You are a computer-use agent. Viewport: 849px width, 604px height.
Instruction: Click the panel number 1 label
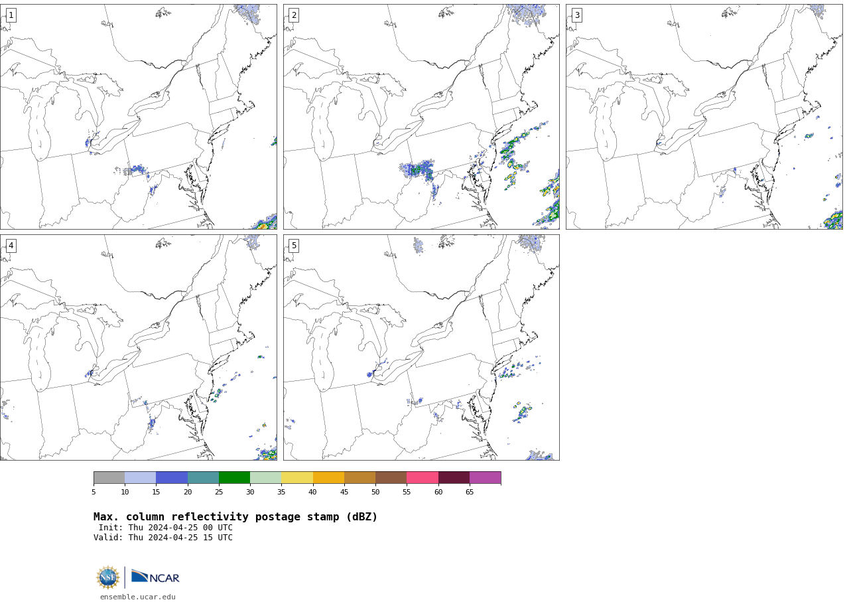[x=11, y=15]
